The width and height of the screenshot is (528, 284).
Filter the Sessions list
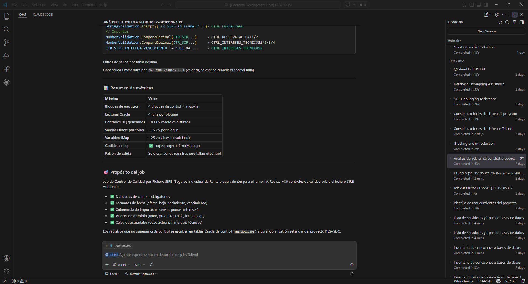[x=515, y=22]
